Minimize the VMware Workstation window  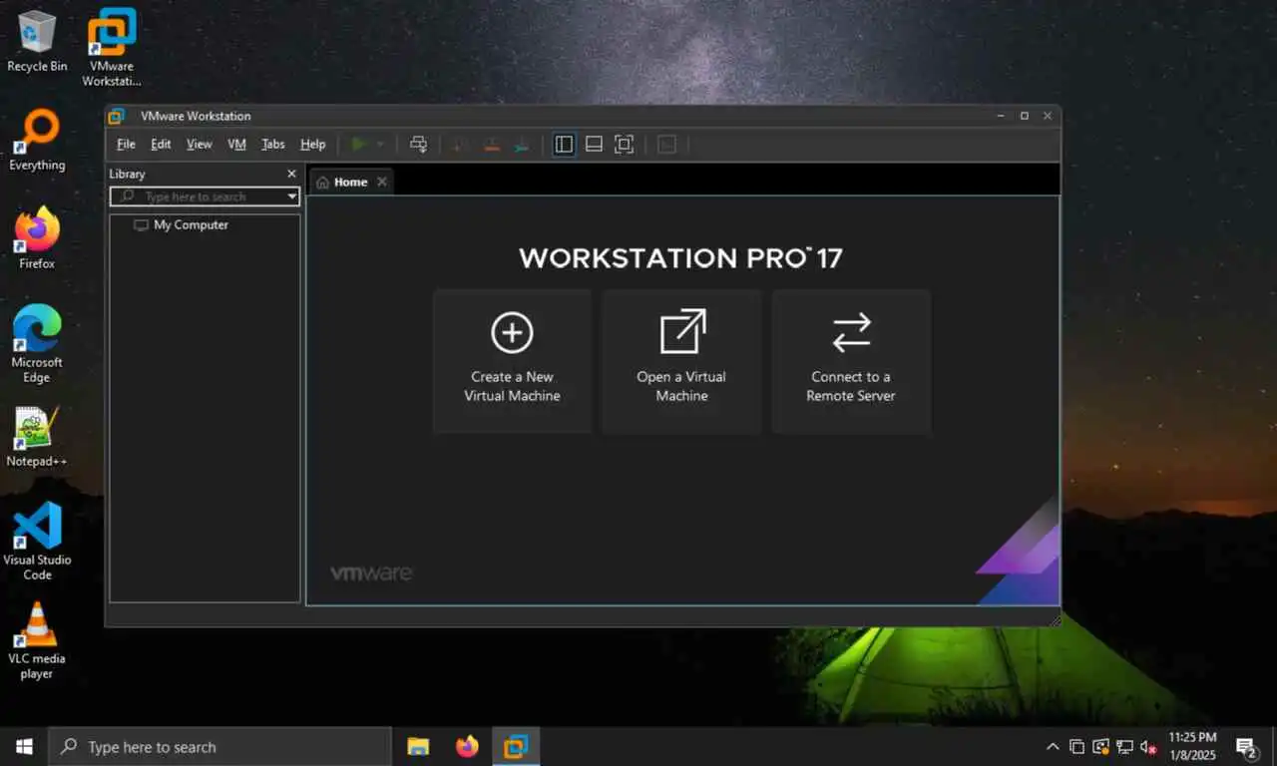point(1001,116)
